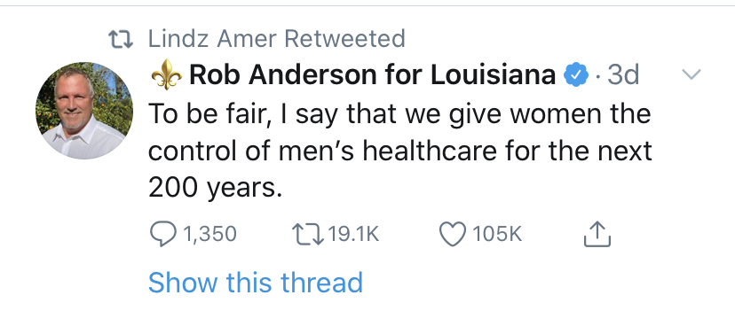Screen dimensions: 735x326
Task: Click the '200 years.' line of the tweet
Action: [216, 188]
